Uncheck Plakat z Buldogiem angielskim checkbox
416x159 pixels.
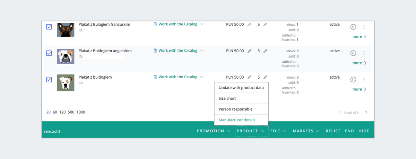[x=49, y=53]
